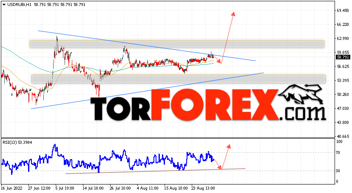This screenshot has width=352, height=193.
Task: Select the OHLC values 58.791 58.791 58.791 58.791
Action: click(x=60, y=5)
